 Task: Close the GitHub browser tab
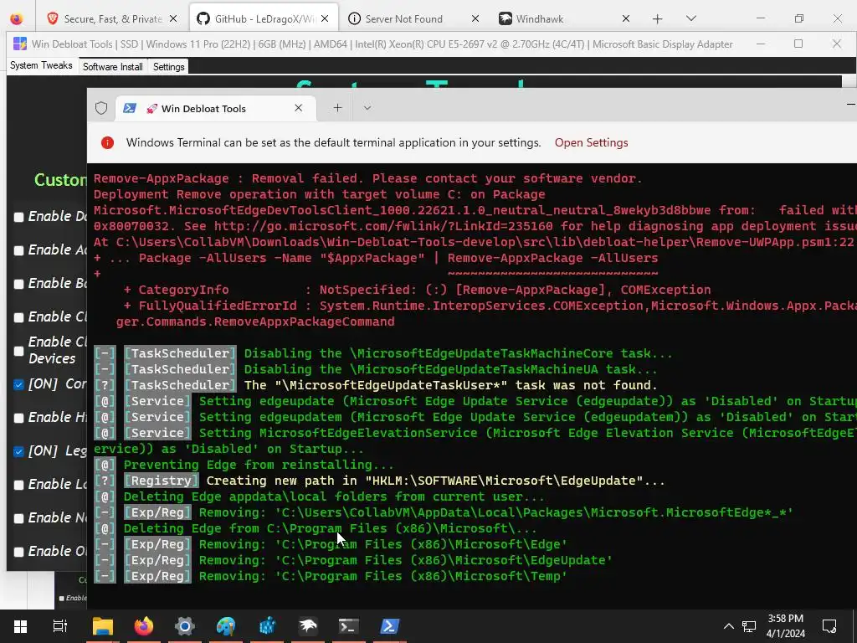pos(325,18)
